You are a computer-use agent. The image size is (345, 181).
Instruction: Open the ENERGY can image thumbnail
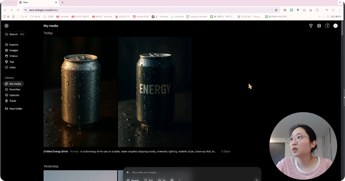coord(155,92)
